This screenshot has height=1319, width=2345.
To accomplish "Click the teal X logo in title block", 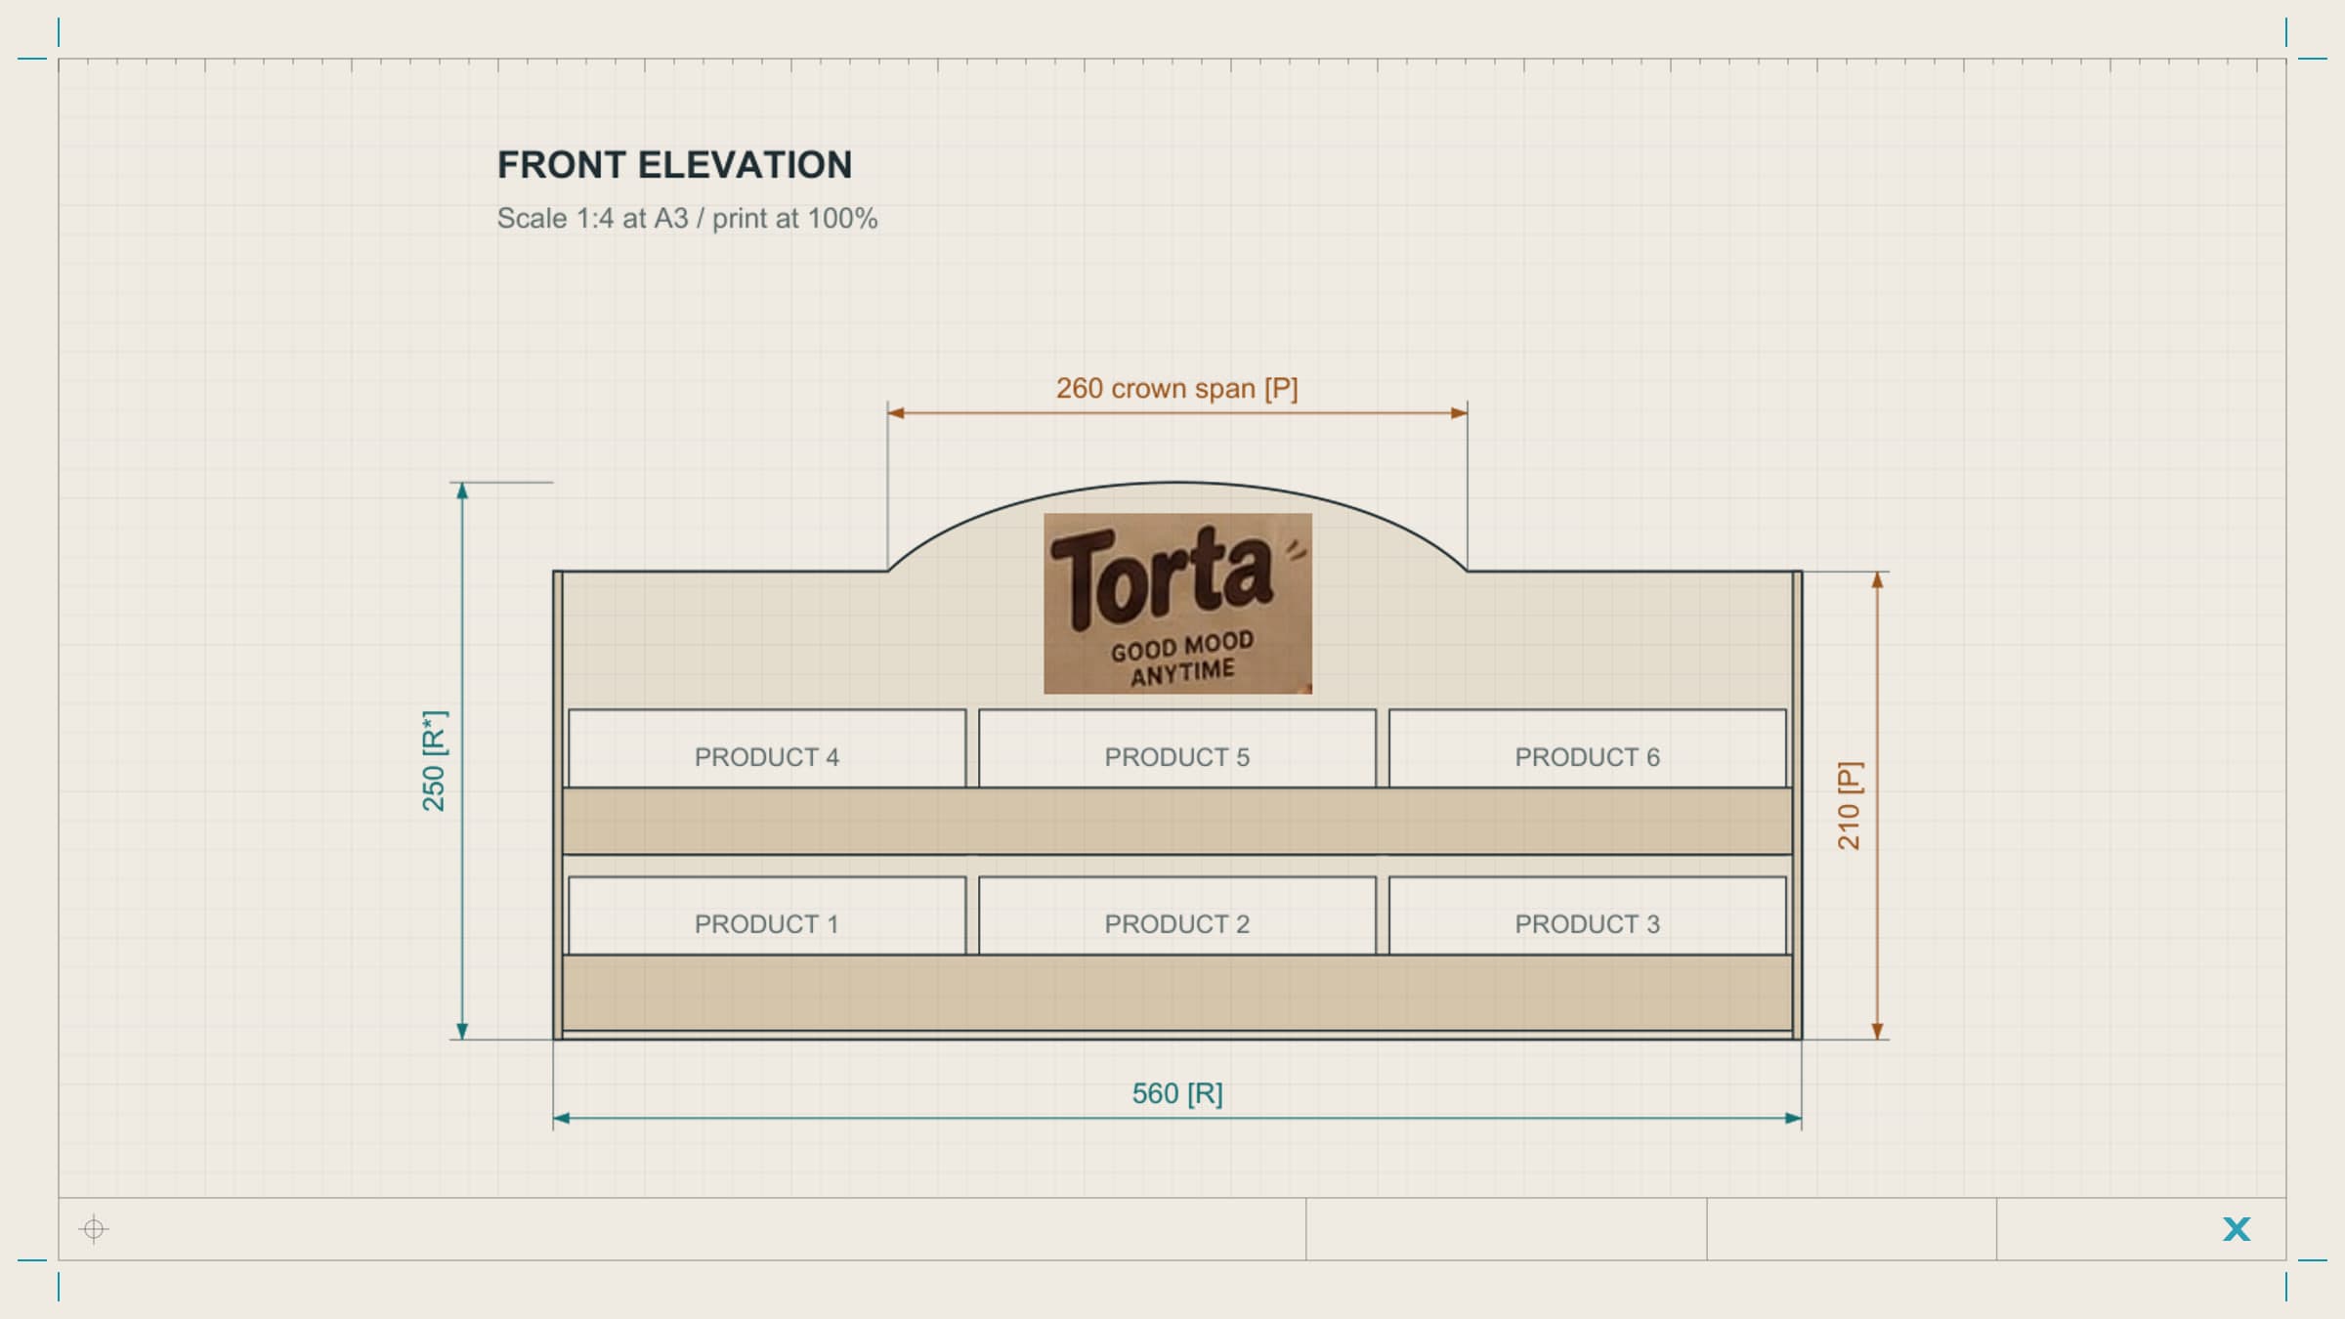I will (2237, 1229).
